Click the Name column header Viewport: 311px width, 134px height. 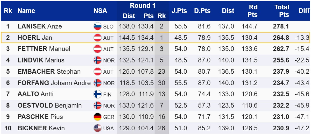[26, 11]
